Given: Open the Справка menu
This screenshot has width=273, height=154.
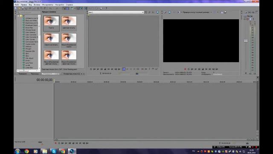Looking at the screenshot, I should (69, 5).
